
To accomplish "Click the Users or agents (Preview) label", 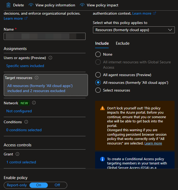I will [25, 58].
